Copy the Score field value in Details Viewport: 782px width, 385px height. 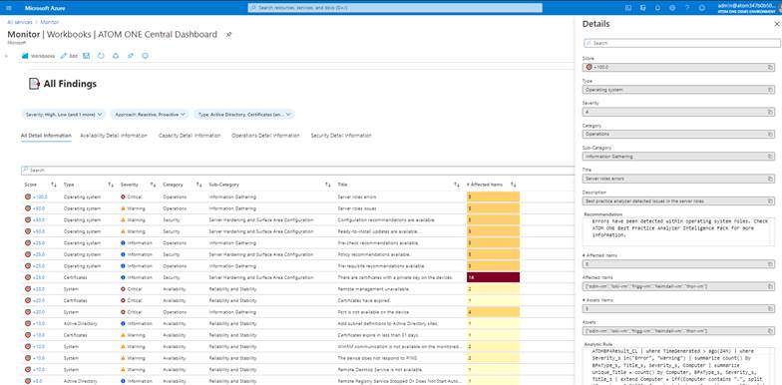pos(770,67)
